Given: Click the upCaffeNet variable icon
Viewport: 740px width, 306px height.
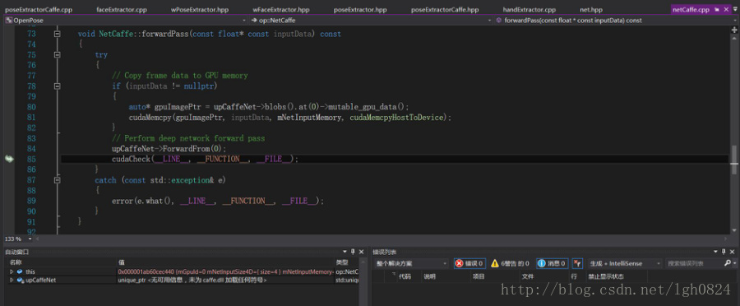Looking at the screenshot, I should [x=21, y=280].
